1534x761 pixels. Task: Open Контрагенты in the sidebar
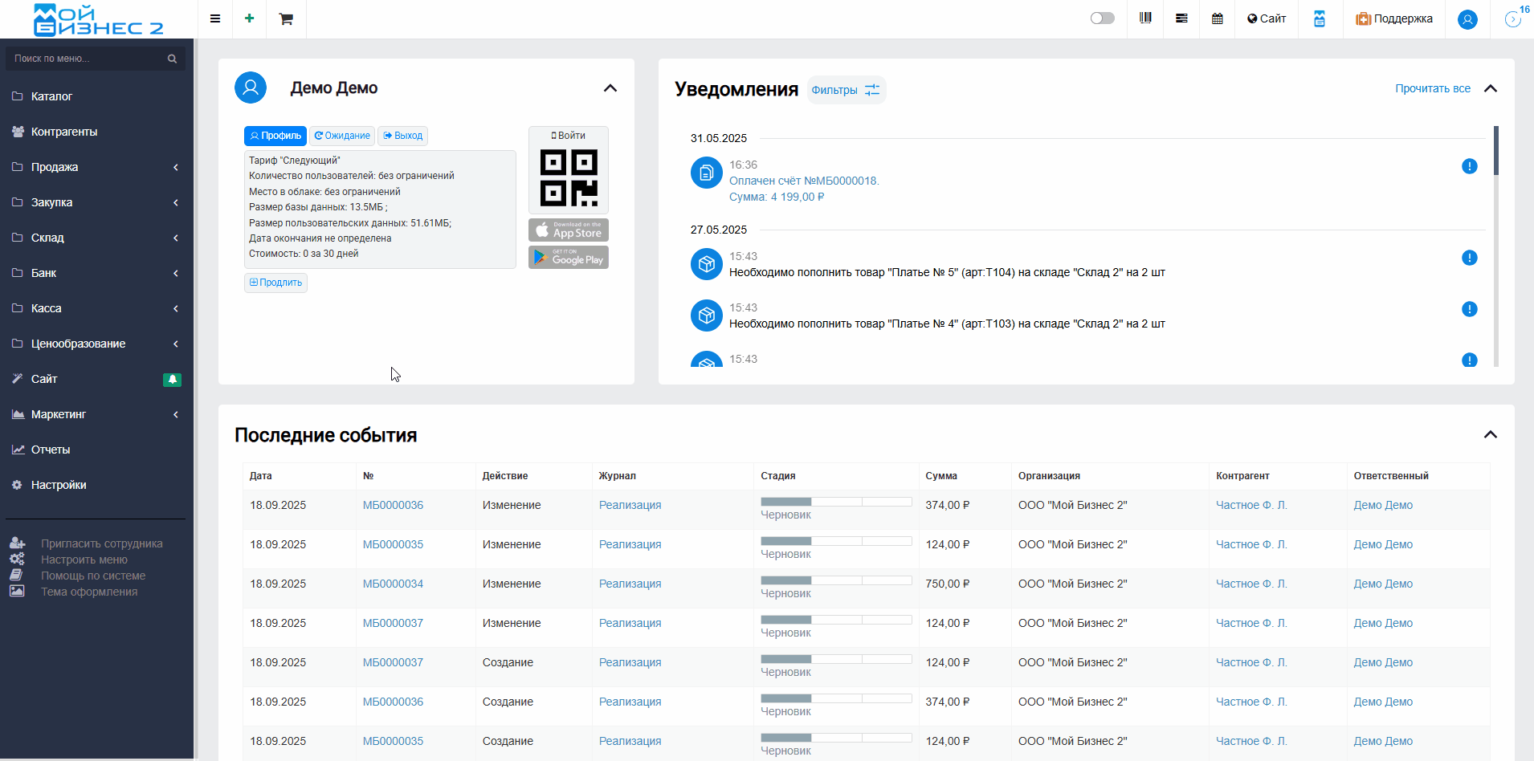(64, 132)
